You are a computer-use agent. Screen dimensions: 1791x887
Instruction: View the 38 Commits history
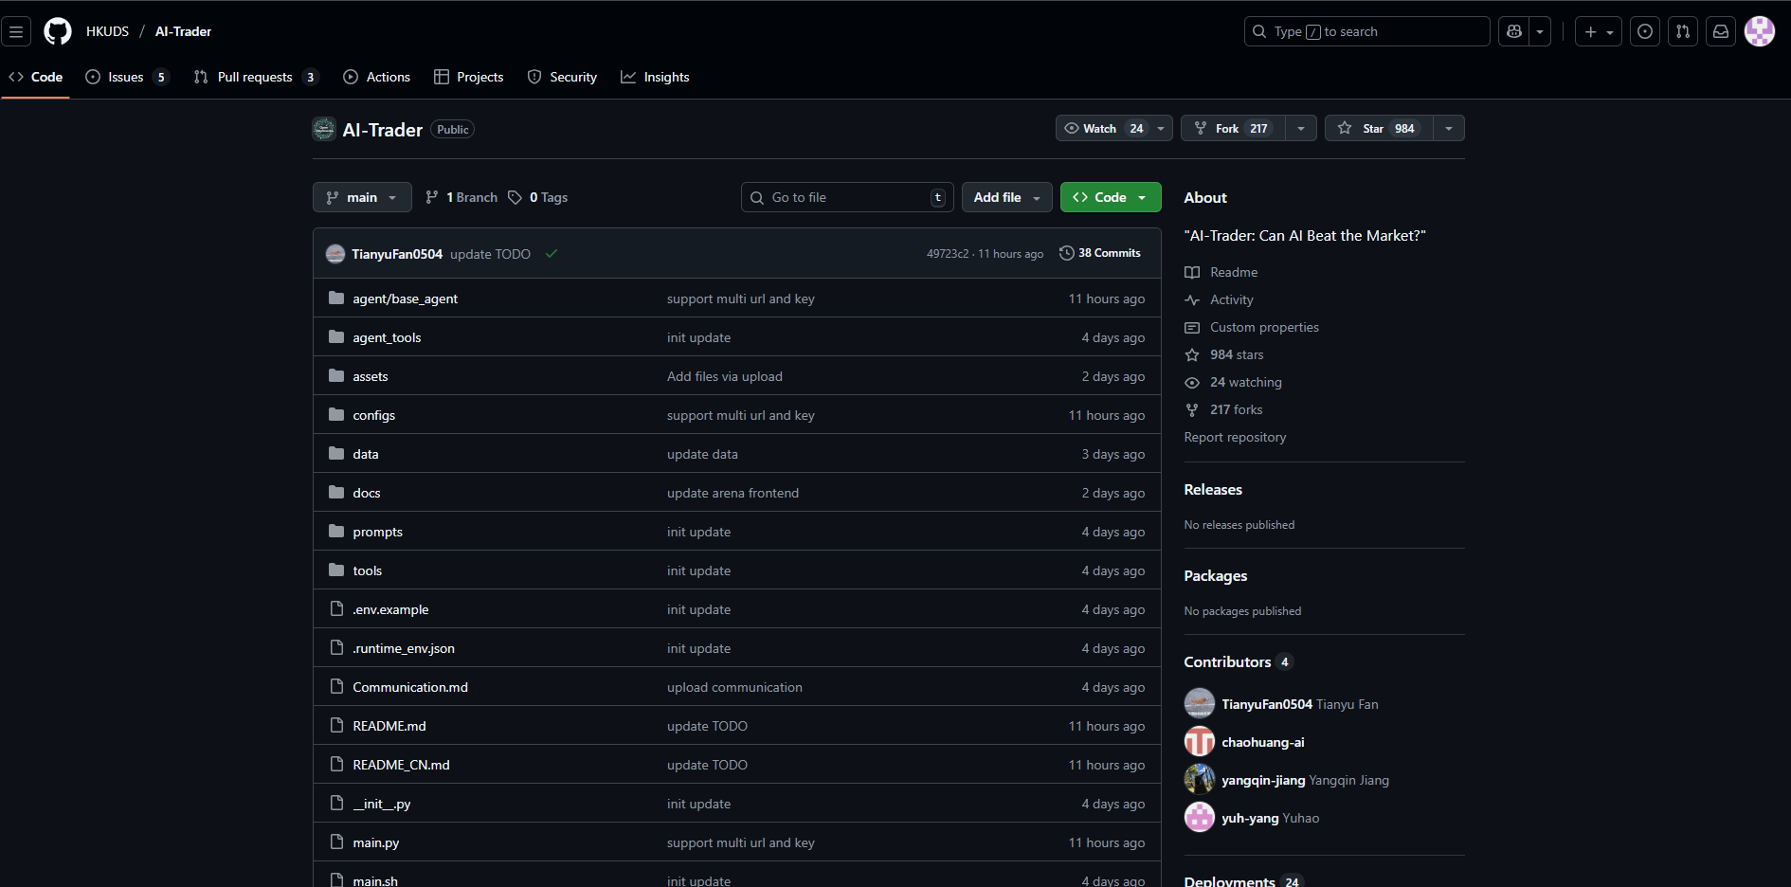(x=1100, y=253)
